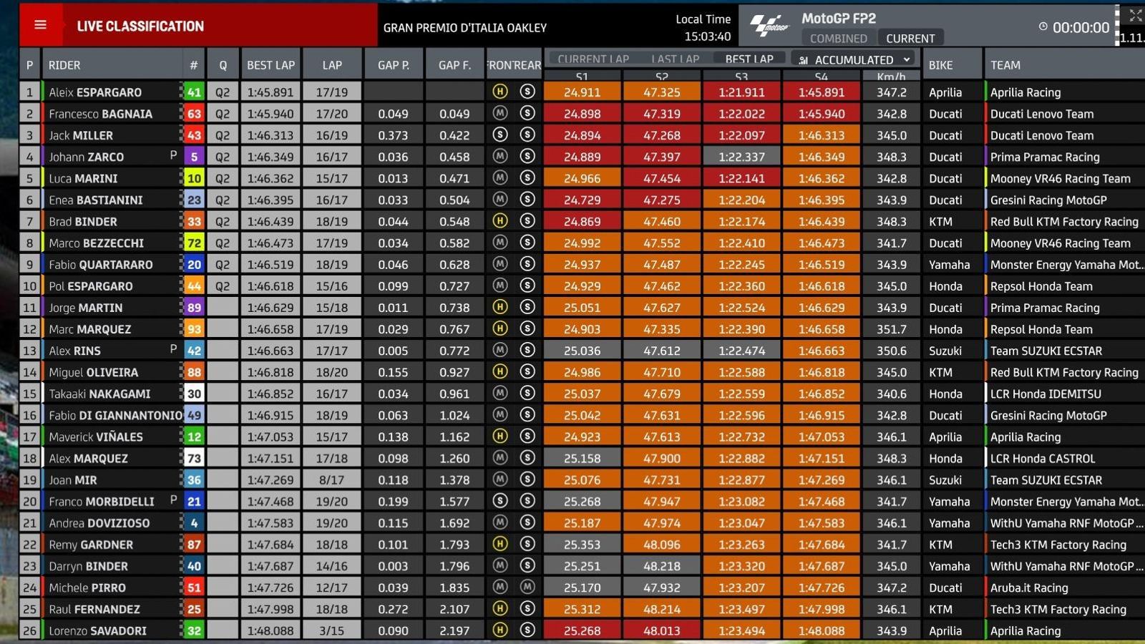Select the BEST LAP tab
Image resolution: width=1145 pixels, height=644 pixels.
(x=749, y=59)
